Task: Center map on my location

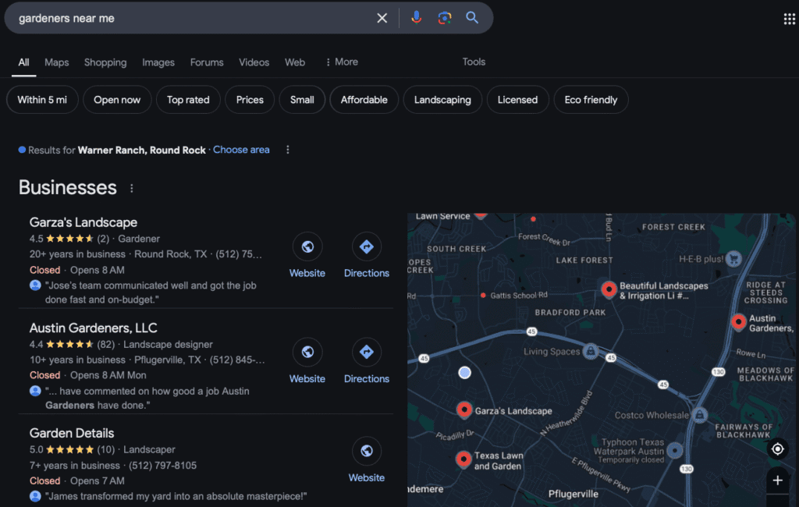Action: coord(777,448)
